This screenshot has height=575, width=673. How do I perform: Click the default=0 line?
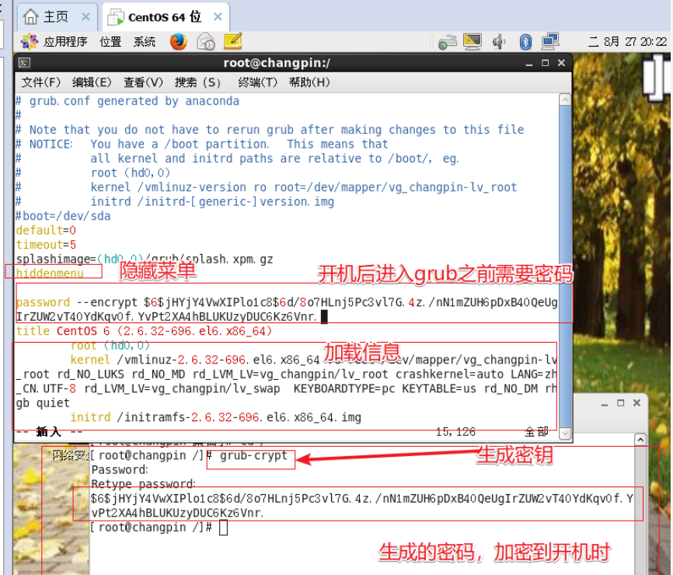click(x=46, y=231)
